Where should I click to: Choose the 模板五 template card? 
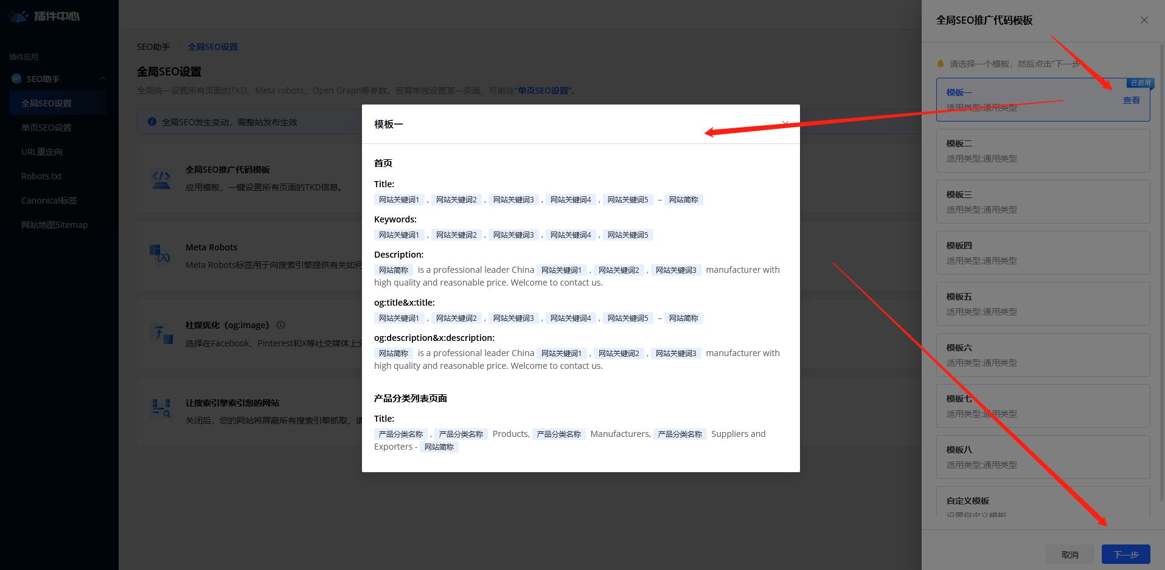click(x=1042, y=304)
